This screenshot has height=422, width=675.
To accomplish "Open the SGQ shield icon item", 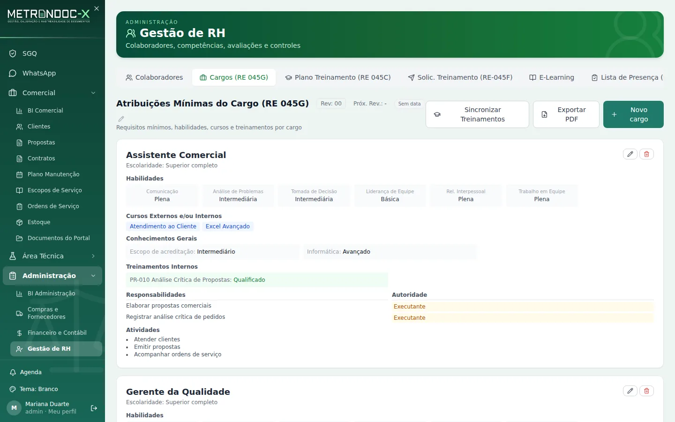I will click(52, 53).
